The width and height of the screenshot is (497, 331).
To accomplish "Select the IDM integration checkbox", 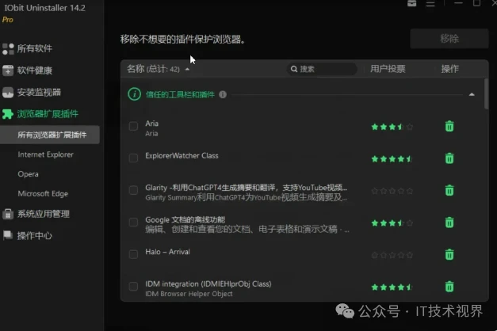I will [133, 287].
